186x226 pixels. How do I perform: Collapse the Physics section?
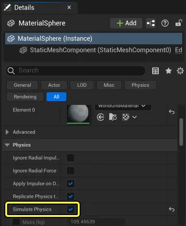coord(7,145)
